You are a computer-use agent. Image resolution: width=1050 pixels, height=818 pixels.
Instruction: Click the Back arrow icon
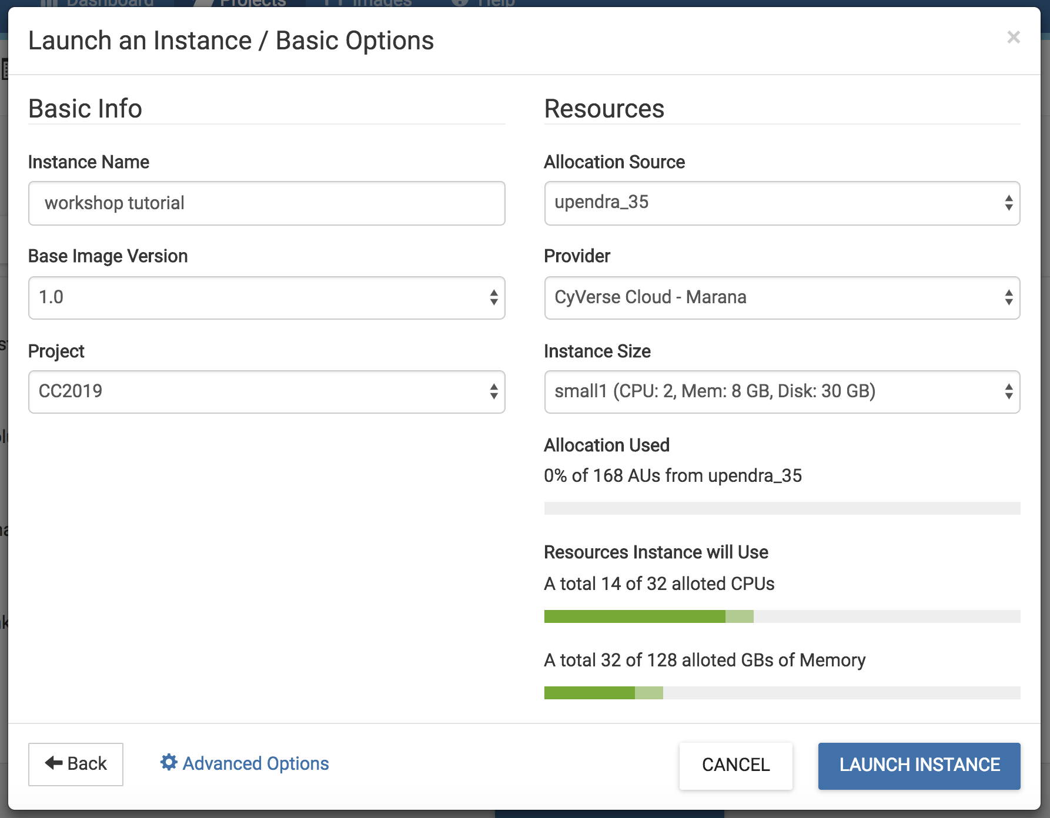[54, 763]
